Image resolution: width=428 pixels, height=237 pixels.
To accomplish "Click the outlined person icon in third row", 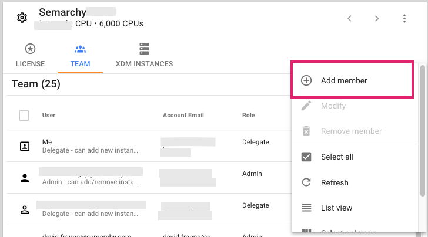I will [25, 209].
